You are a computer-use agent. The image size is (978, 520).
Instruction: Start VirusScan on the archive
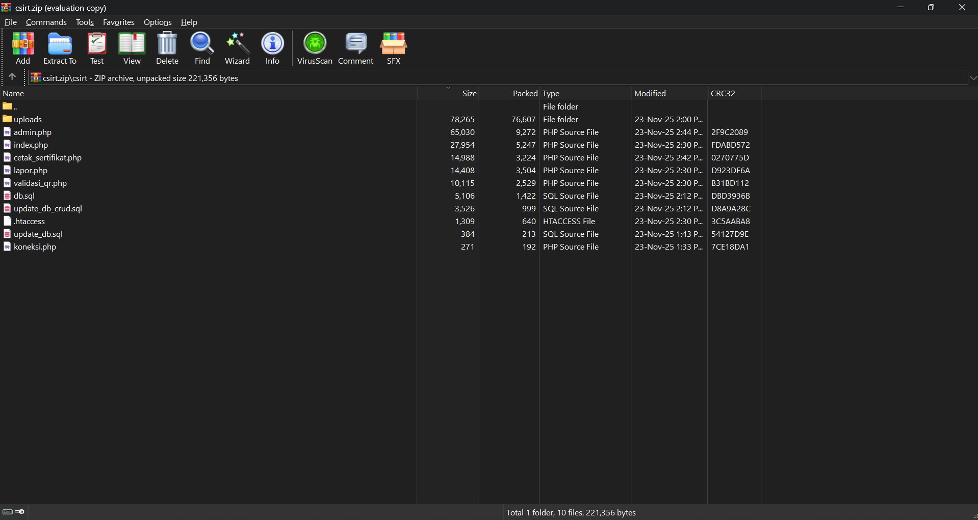click(315, 48)
